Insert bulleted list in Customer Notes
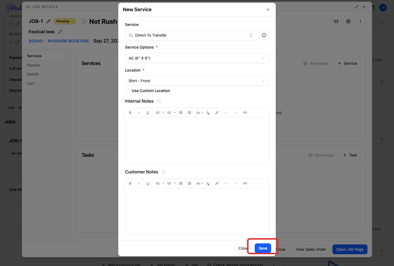Viewport: 394px width, 266px height. (169, 183)
